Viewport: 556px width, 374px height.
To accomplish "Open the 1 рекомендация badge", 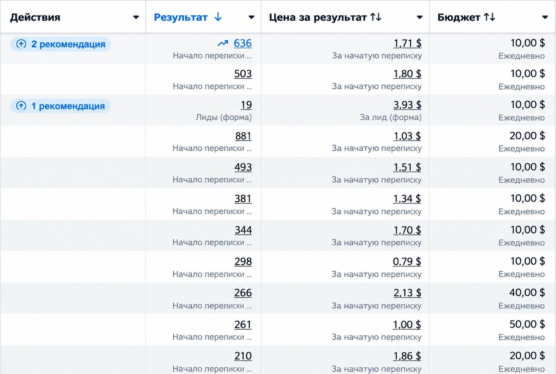I will 60,106.
